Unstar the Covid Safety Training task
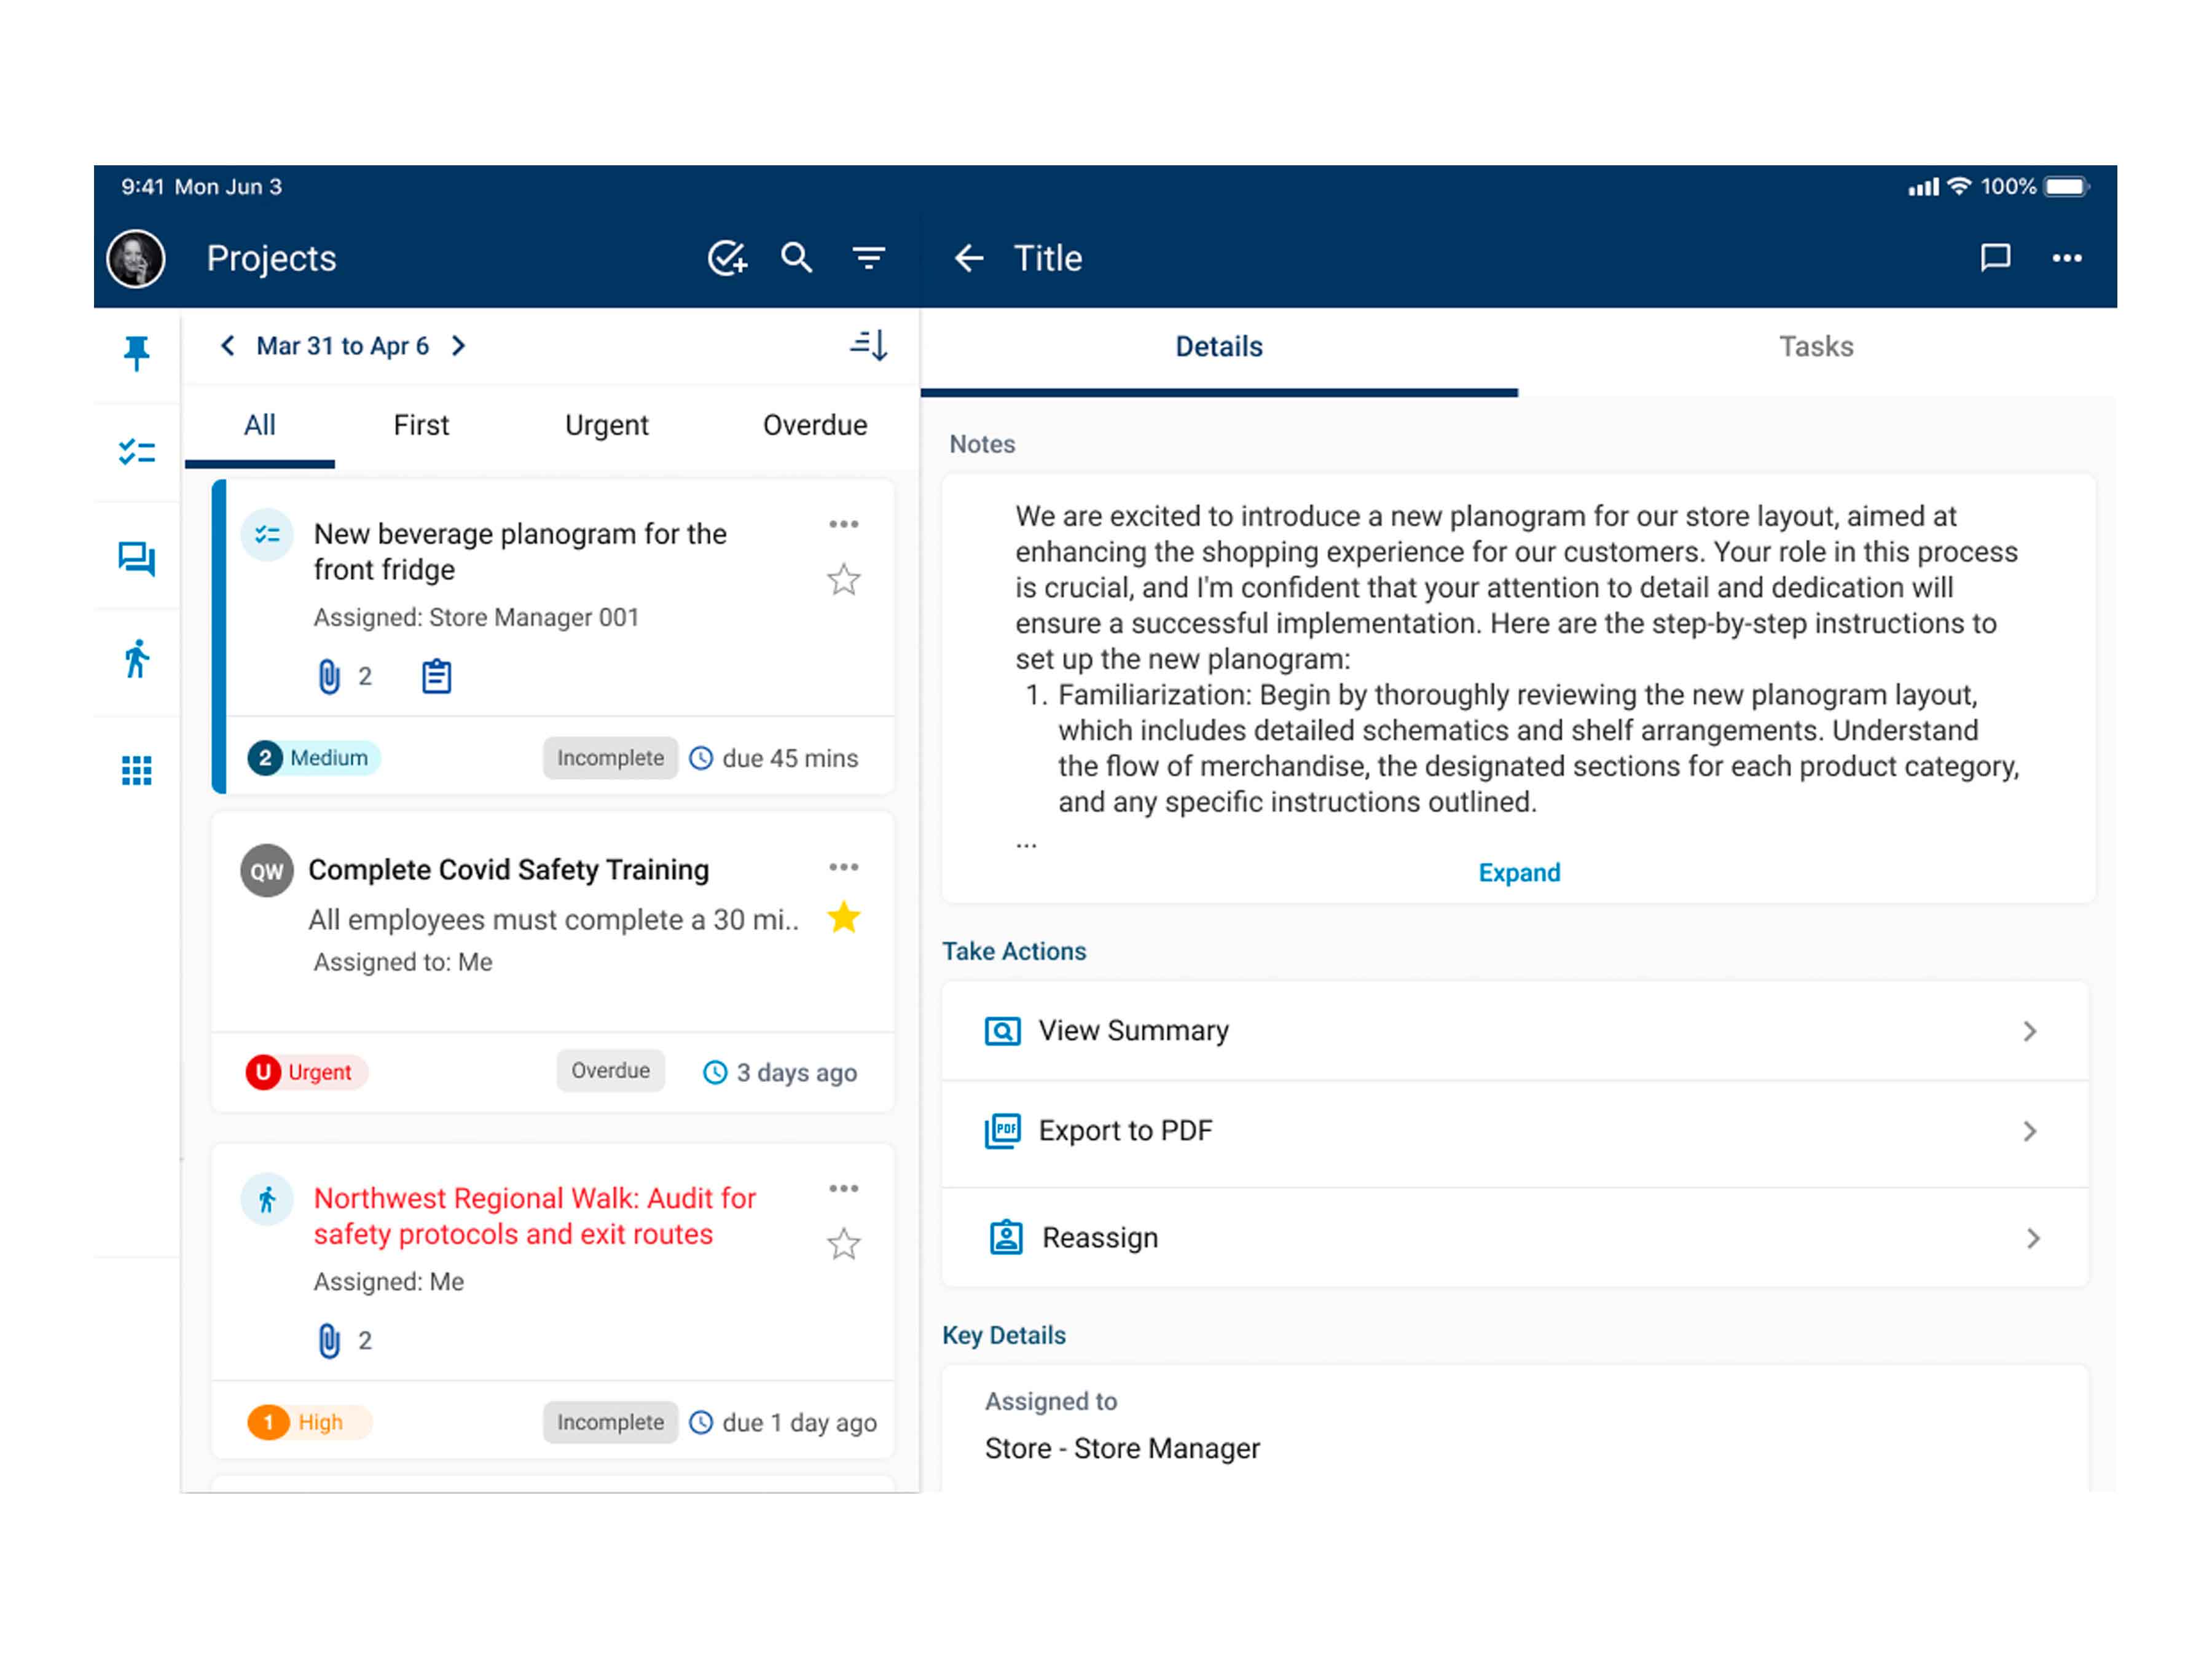The width and height of the screenshot is (2212, 1659). [x=843, y=917]
